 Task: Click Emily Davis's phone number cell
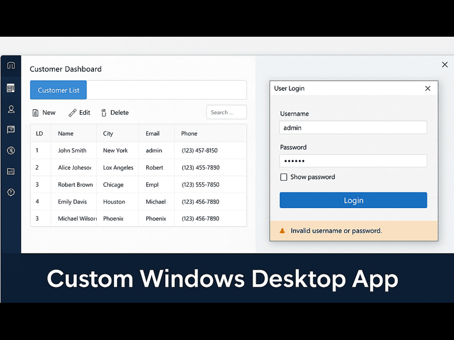pyautogui.click(x=200, y=202)
